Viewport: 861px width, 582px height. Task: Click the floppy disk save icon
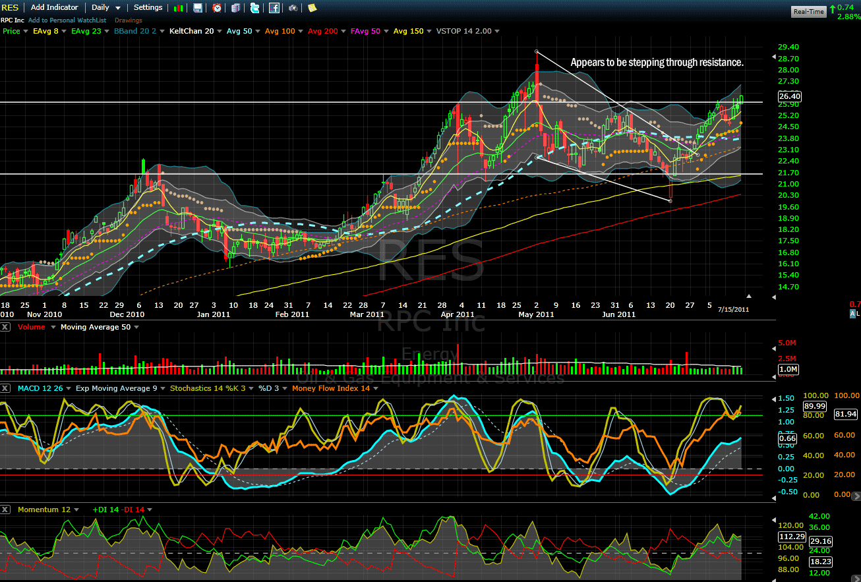[198, 8]
